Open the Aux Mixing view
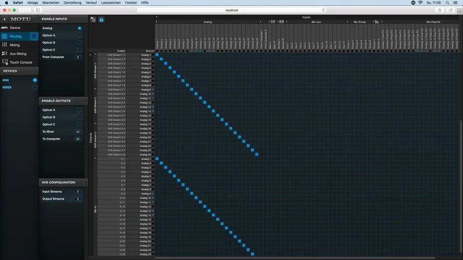This screenshot has height=260, width=463. tap(18, 54)
